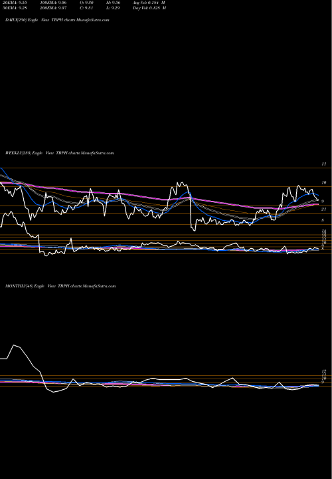332x479 pixels.
Task: Click the 100EMA value label
Action: [x=52, y=3]
